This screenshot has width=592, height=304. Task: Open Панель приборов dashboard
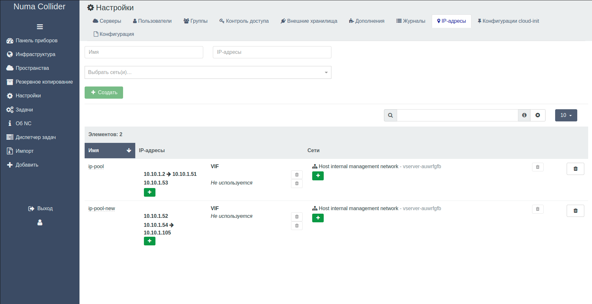32,41
